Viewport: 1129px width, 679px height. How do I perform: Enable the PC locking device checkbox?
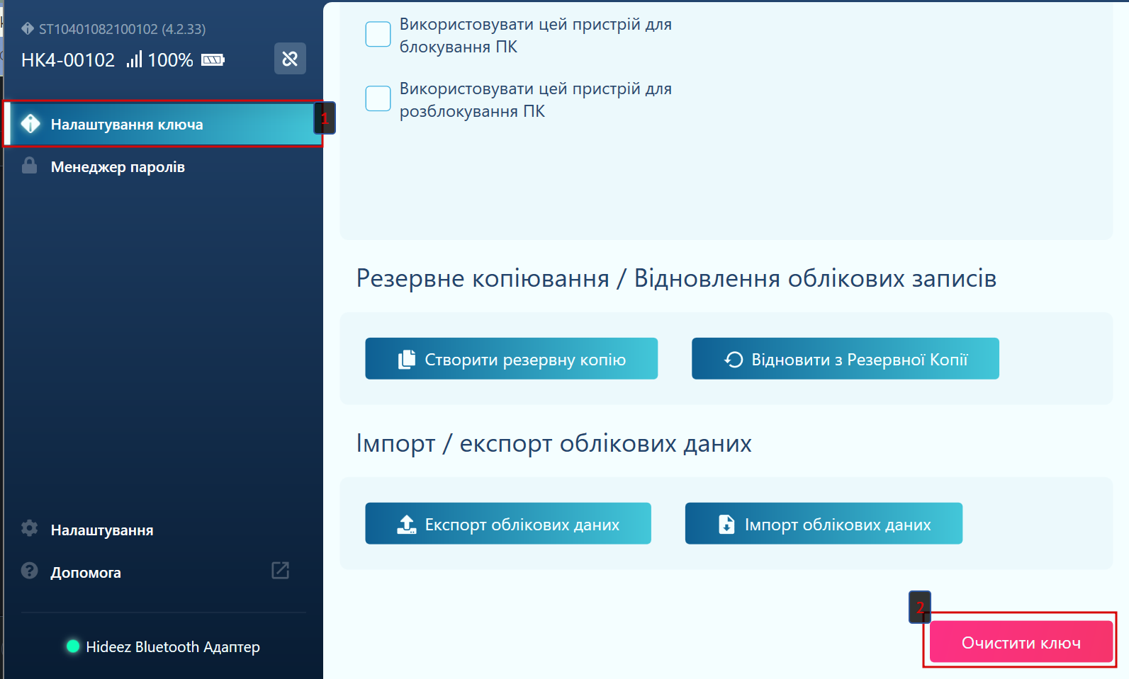pyautogui.click(x=378, y=34)
